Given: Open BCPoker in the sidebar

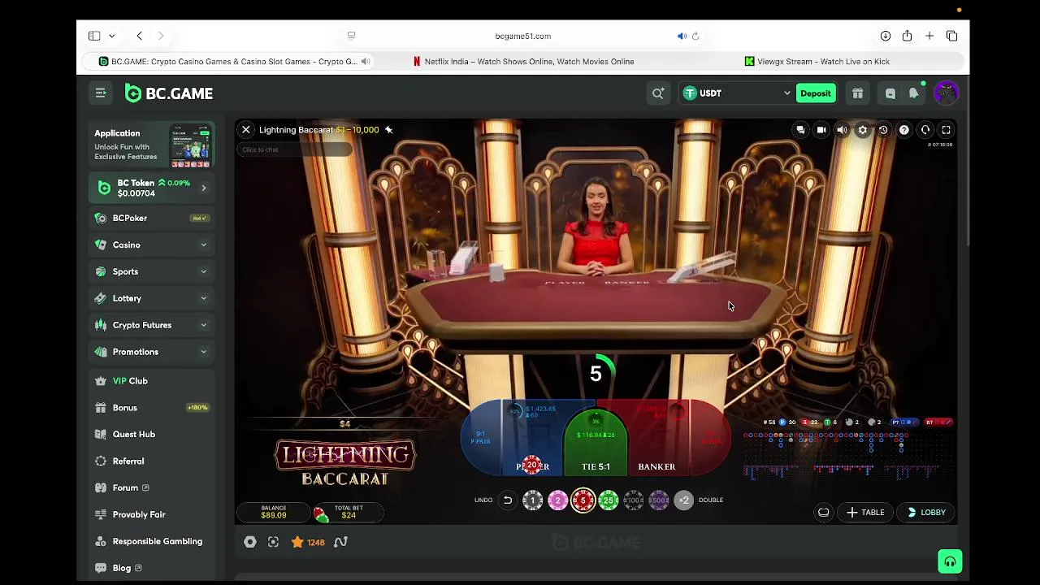Looking at the screenshot, I should 151,218.
